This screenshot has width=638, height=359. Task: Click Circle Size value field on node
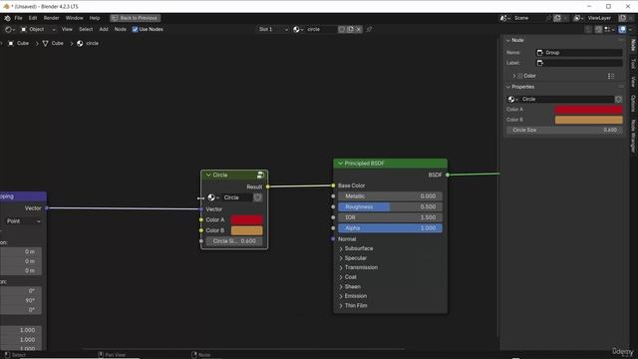234,241
